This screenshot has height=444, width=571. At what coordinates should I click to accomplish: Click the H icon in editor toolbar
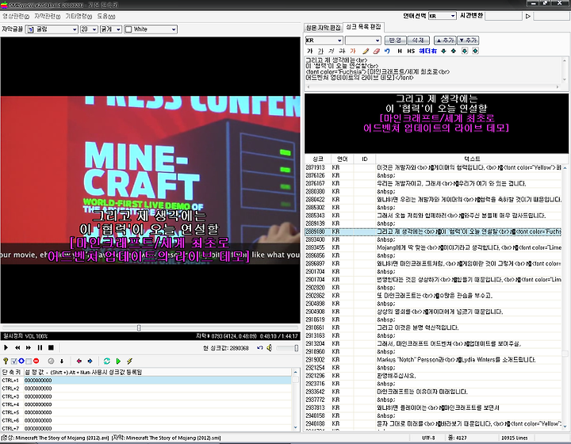pos(400,51)
